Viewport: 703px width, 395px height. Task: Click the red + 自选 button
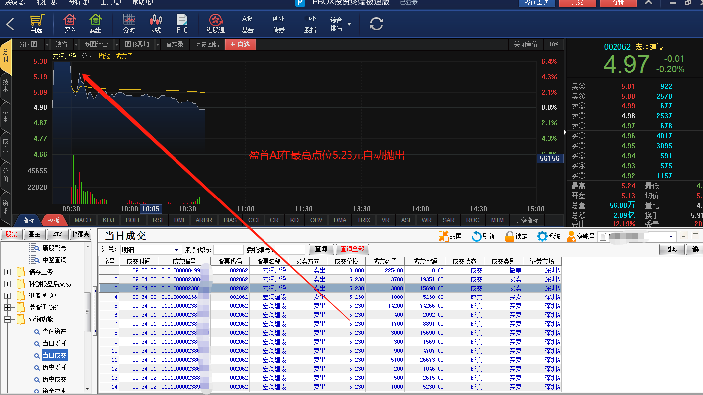(240, 44)
